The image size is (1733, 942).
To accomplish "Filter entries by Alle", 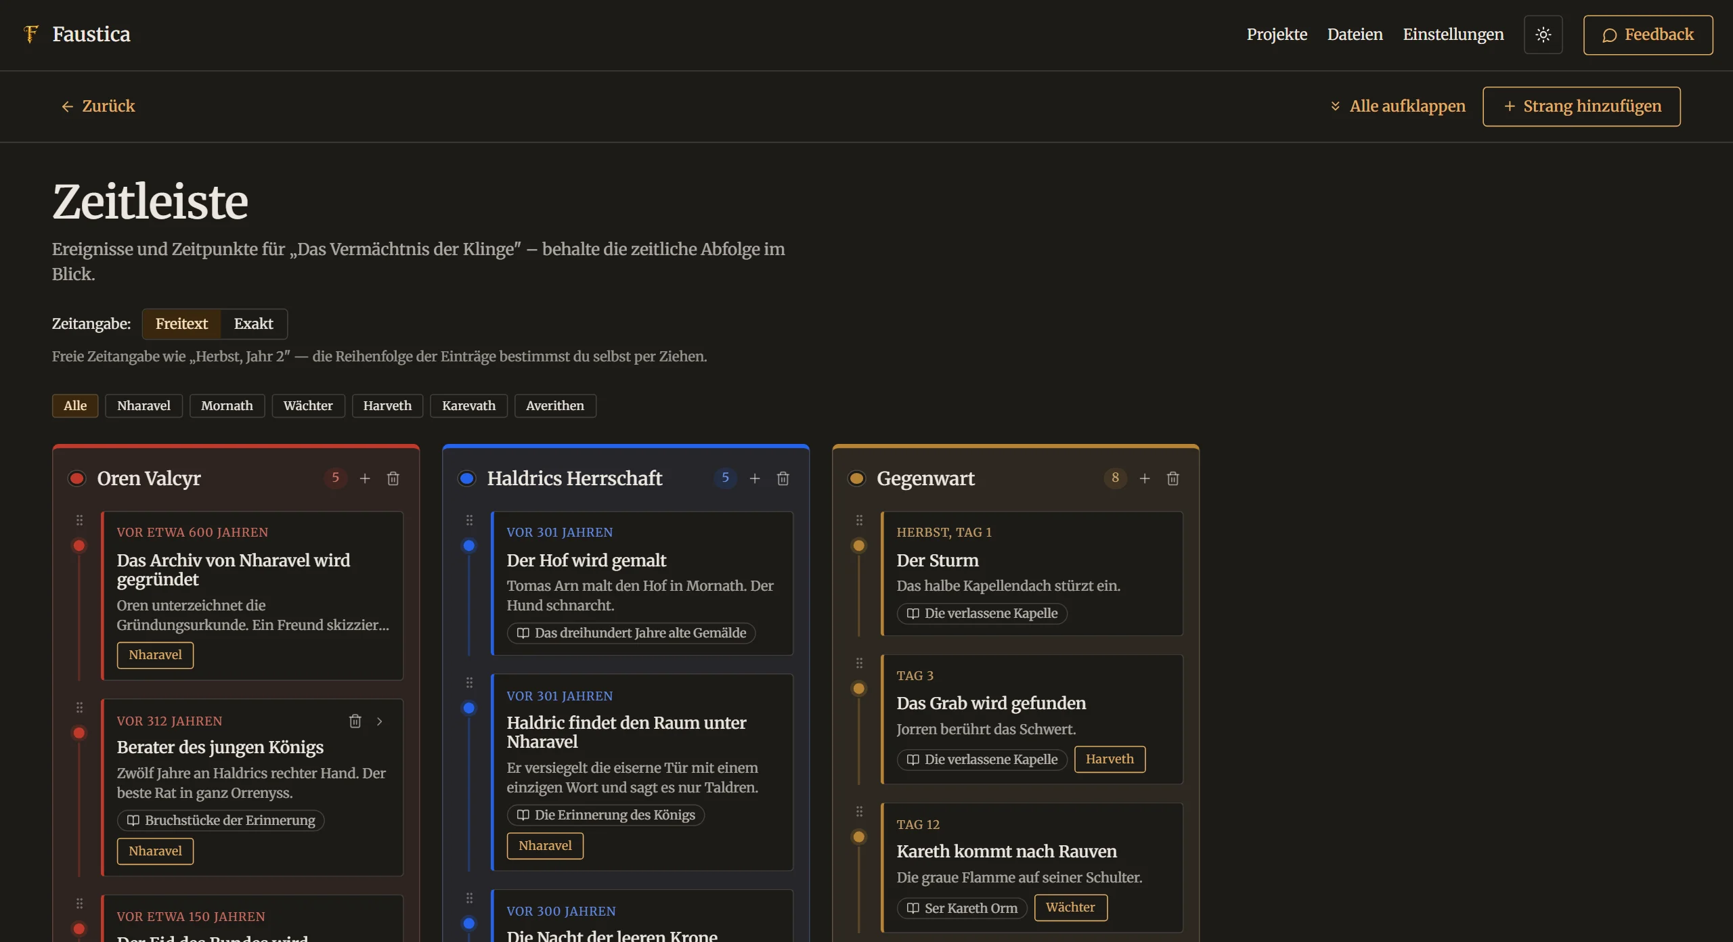I will coord(75,405).
